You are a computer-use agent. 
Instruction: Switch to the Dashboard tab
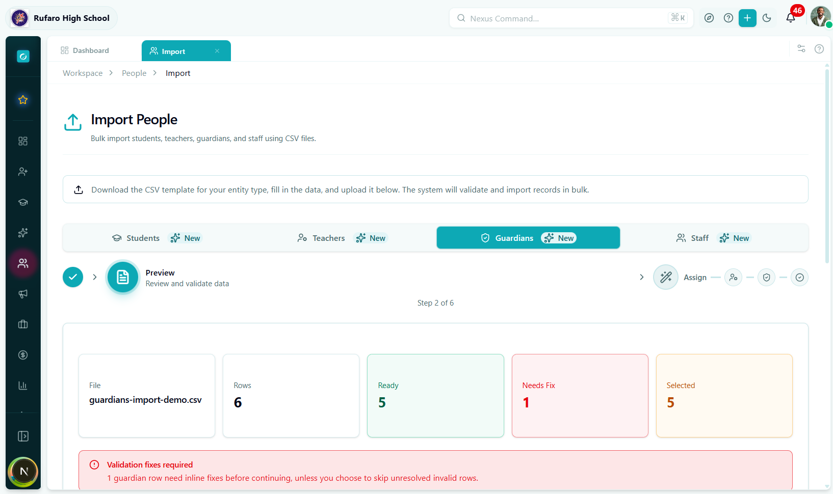pyautogui.click(x=85, y=50)
